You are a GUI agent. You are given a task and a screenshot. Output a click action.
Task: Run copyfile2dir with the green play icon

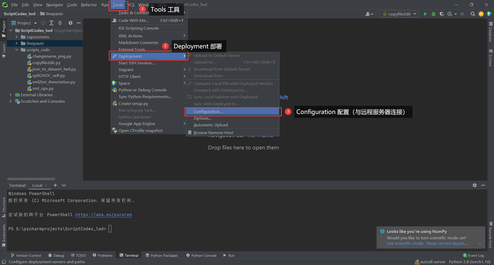tap(425, 14)
